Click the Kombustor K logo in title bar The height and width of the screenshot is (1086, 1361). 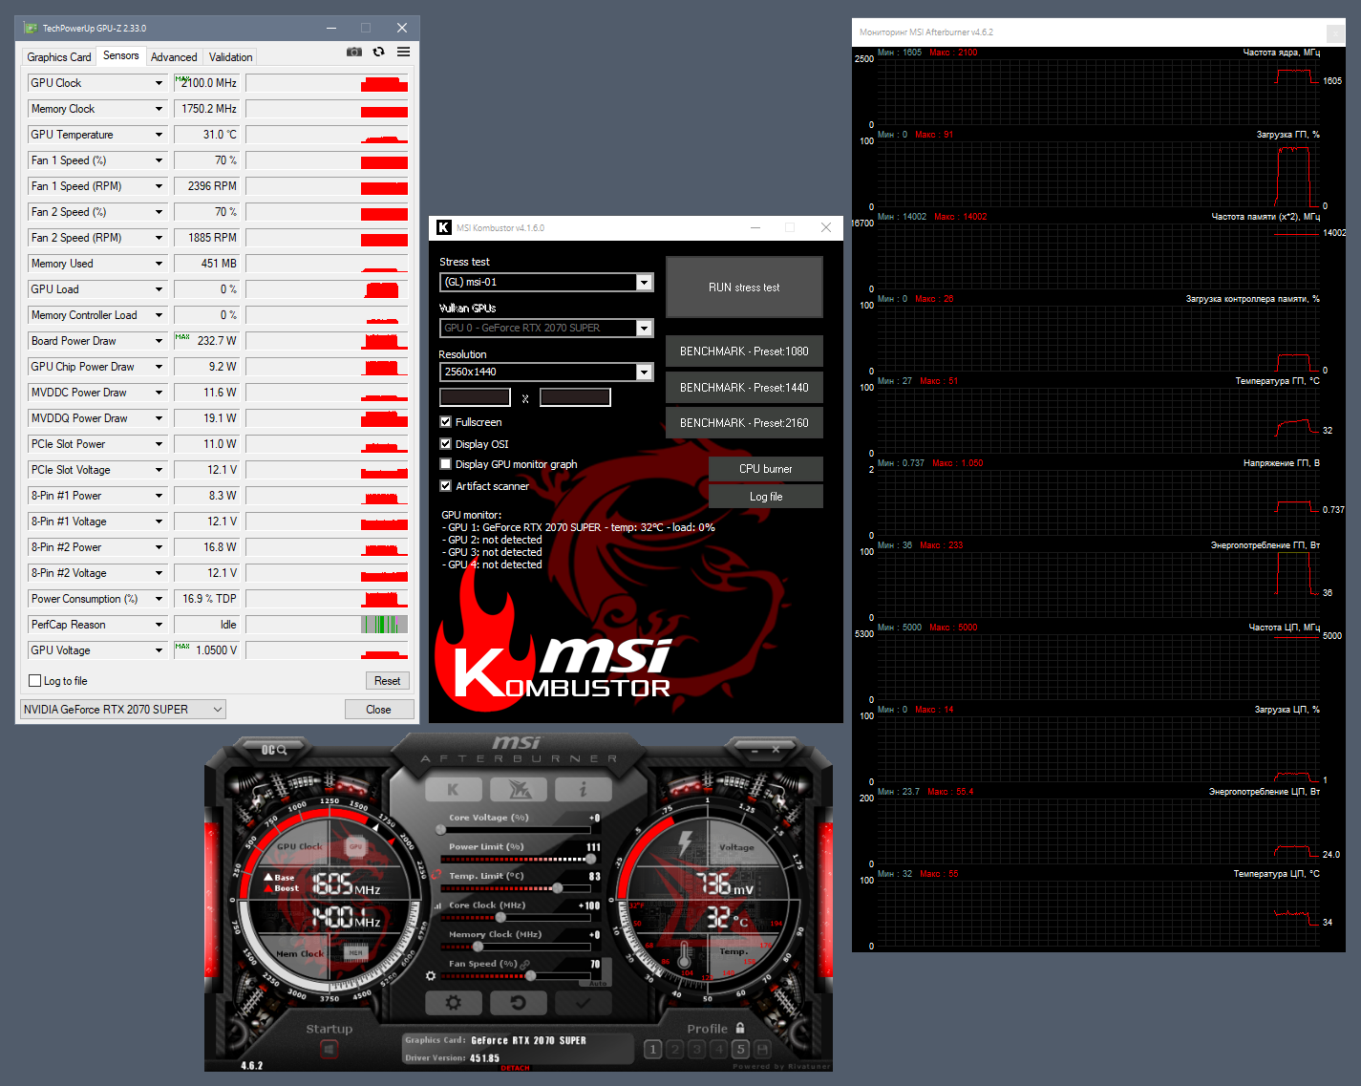444,227
